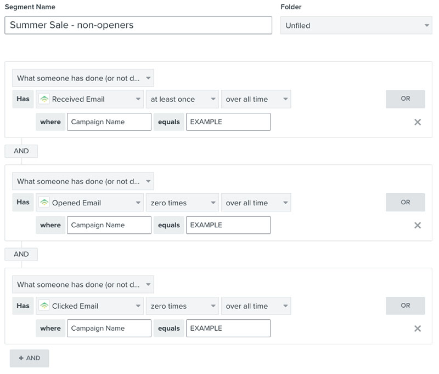Click the X beside Clicked Email filter
439x374 pixels.
pyautogui.click(x=417, y=329)
